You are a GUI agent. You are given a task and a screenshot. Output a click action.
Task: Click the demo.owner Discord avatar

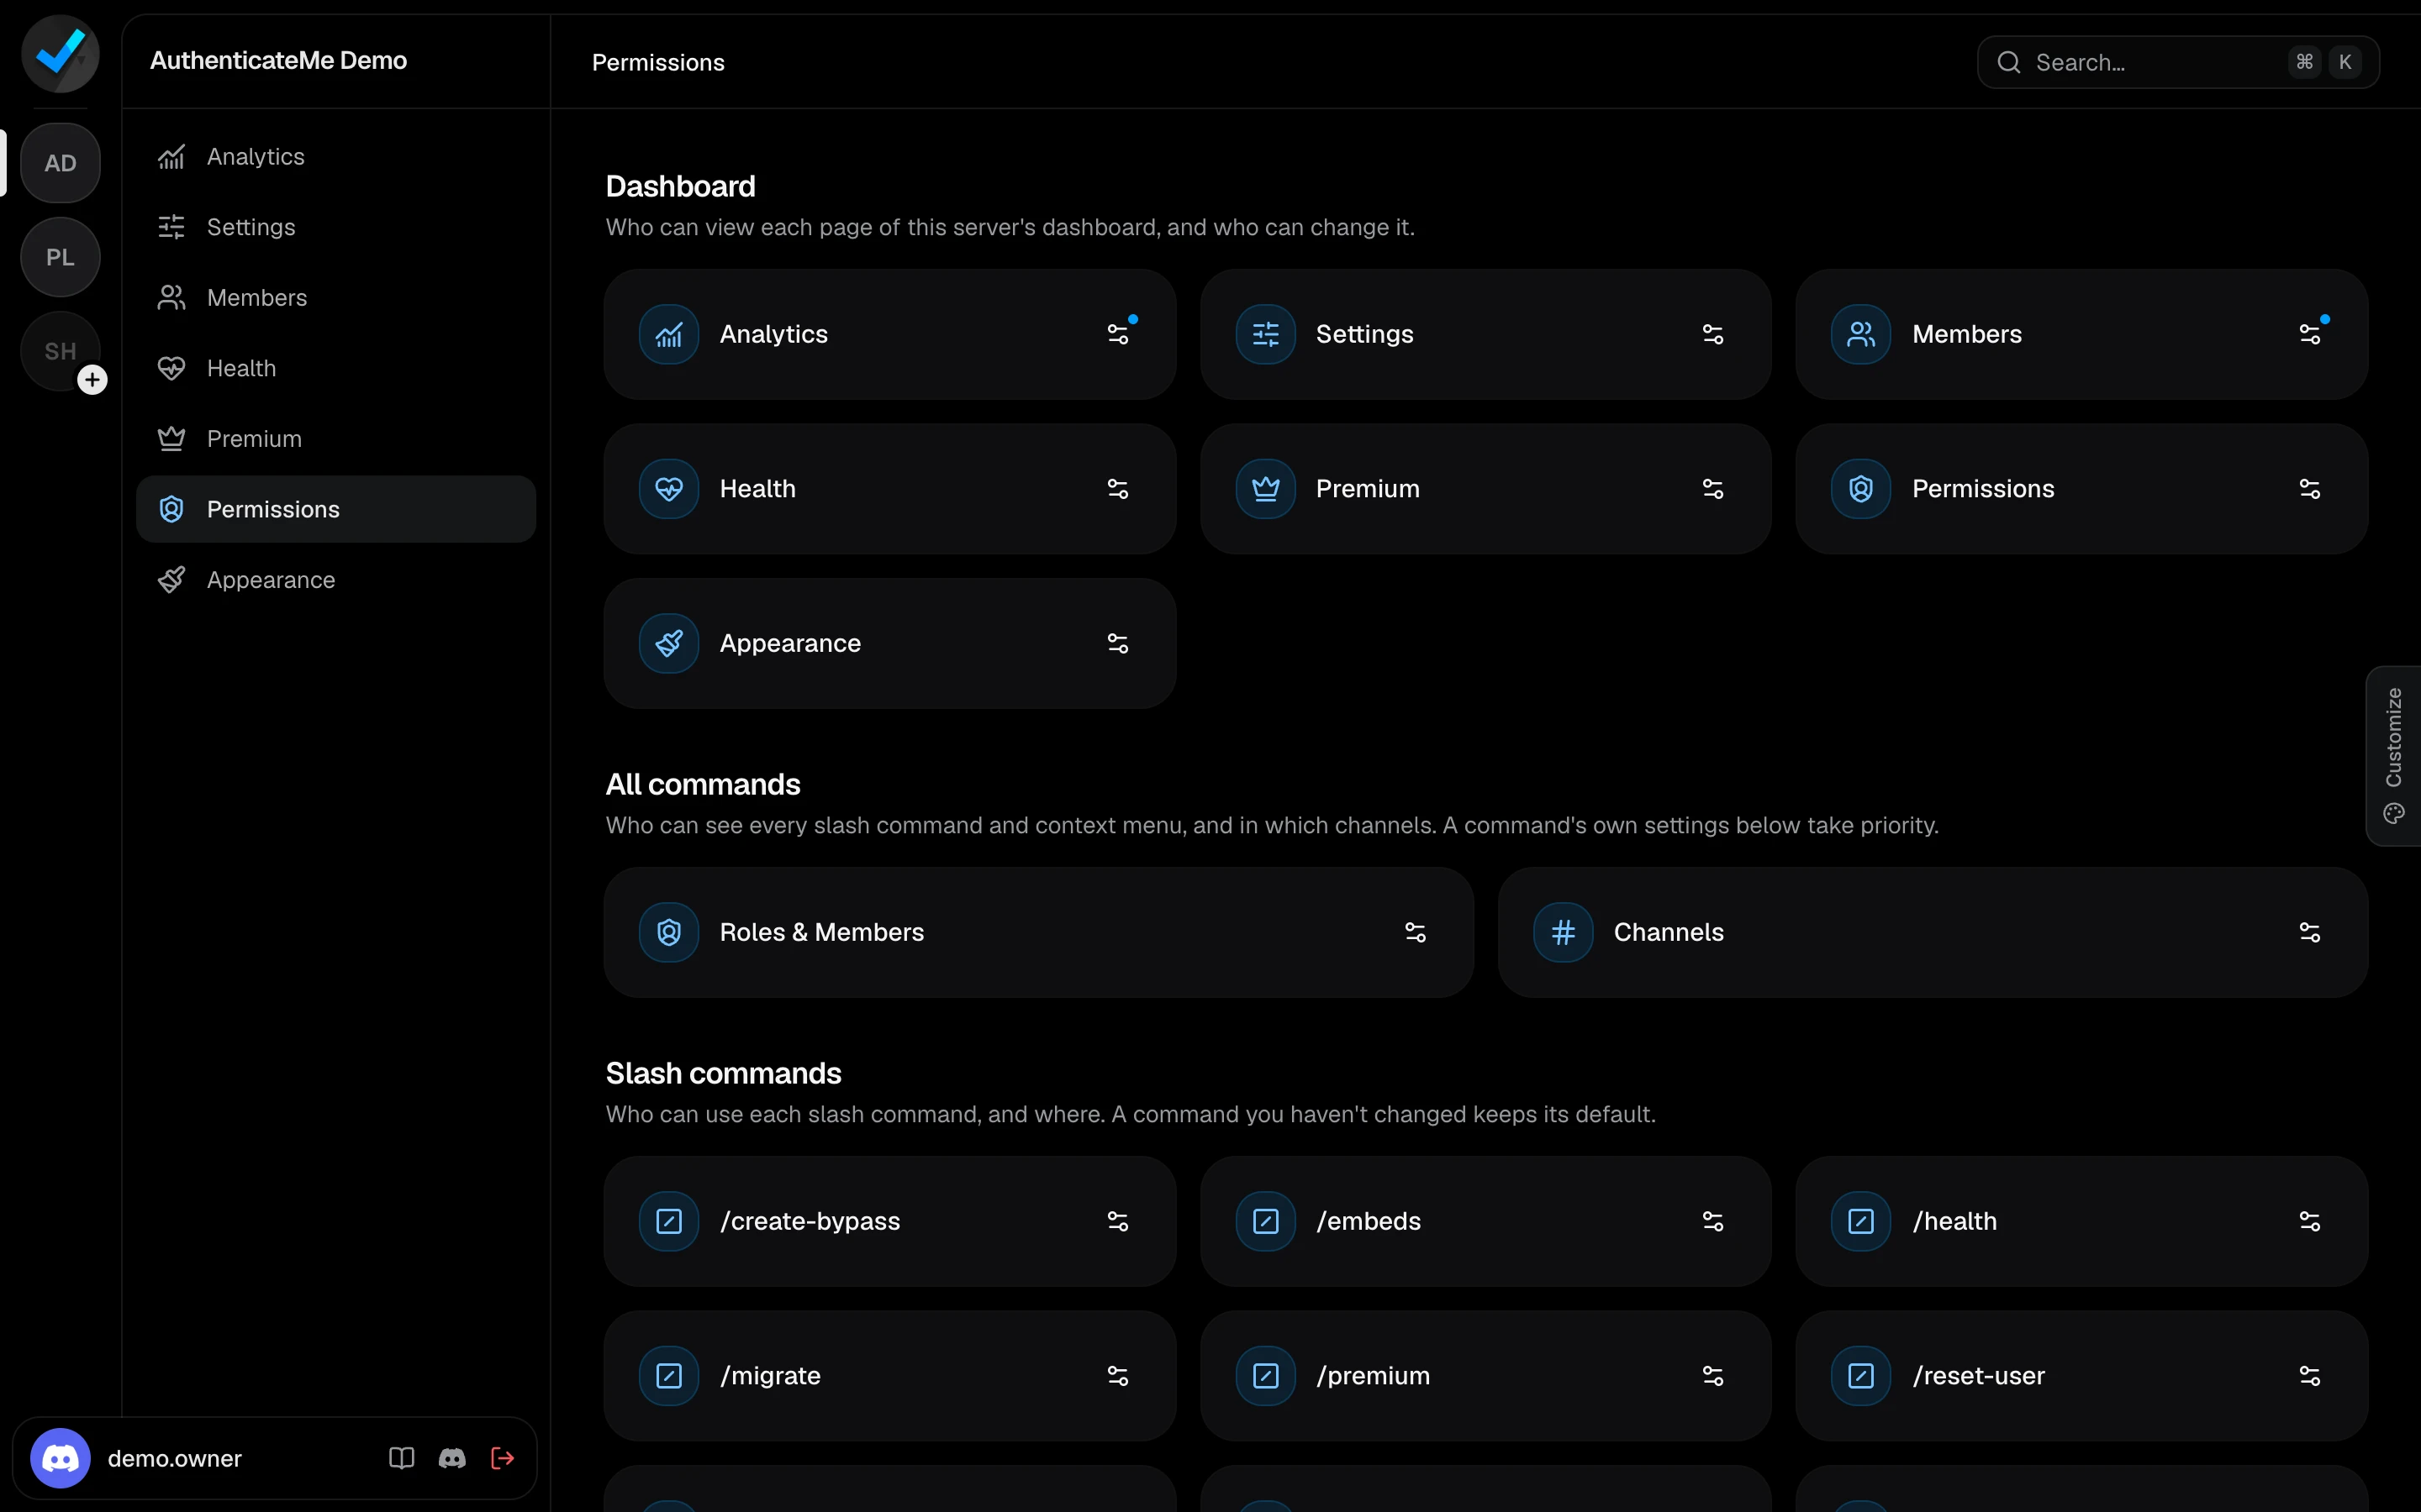[x=60, y=1458]
